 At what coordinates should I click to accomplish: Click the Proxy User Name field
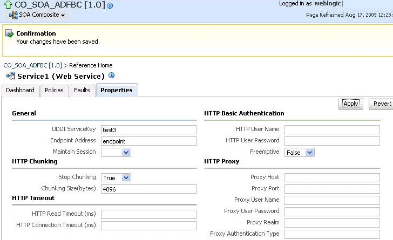tap(332, 201)
